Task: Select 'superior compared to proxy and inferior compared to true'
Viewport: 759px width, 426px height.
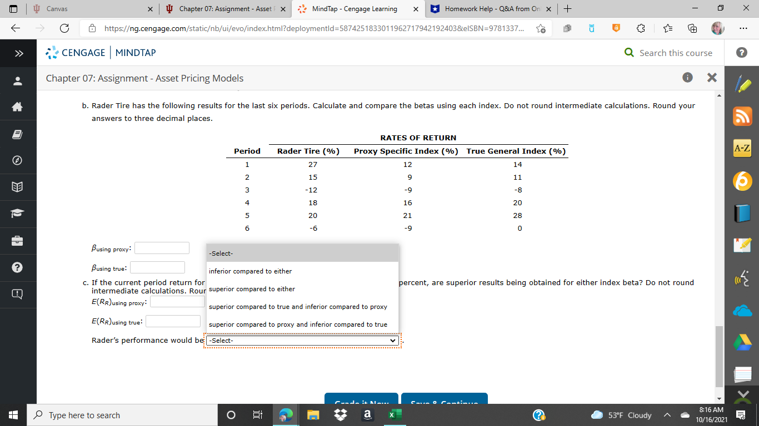Action: (302, 324)
